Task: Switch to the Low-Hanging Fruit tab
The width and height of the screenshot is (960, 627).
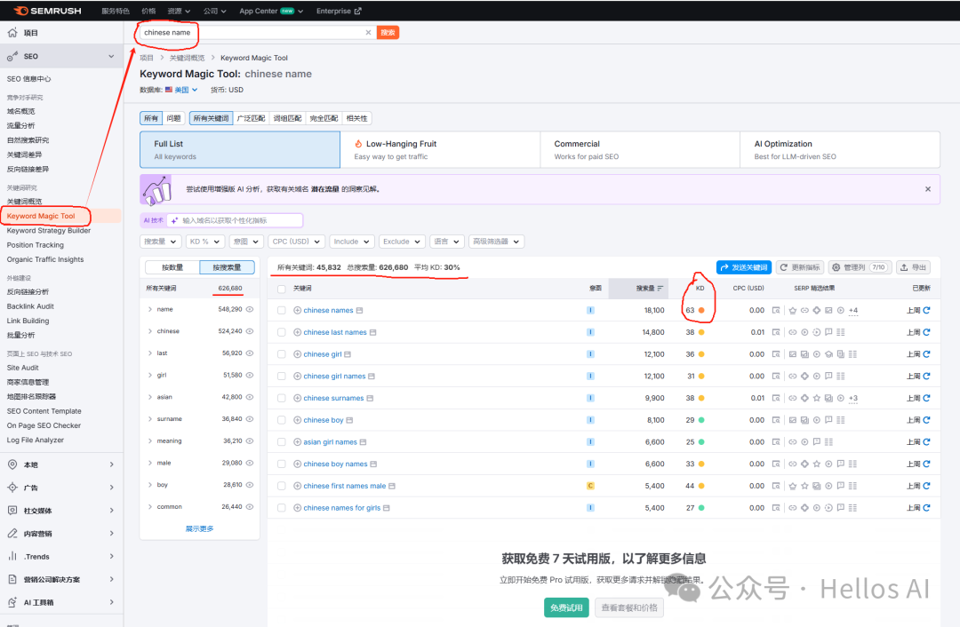Action: click(439, 149)
